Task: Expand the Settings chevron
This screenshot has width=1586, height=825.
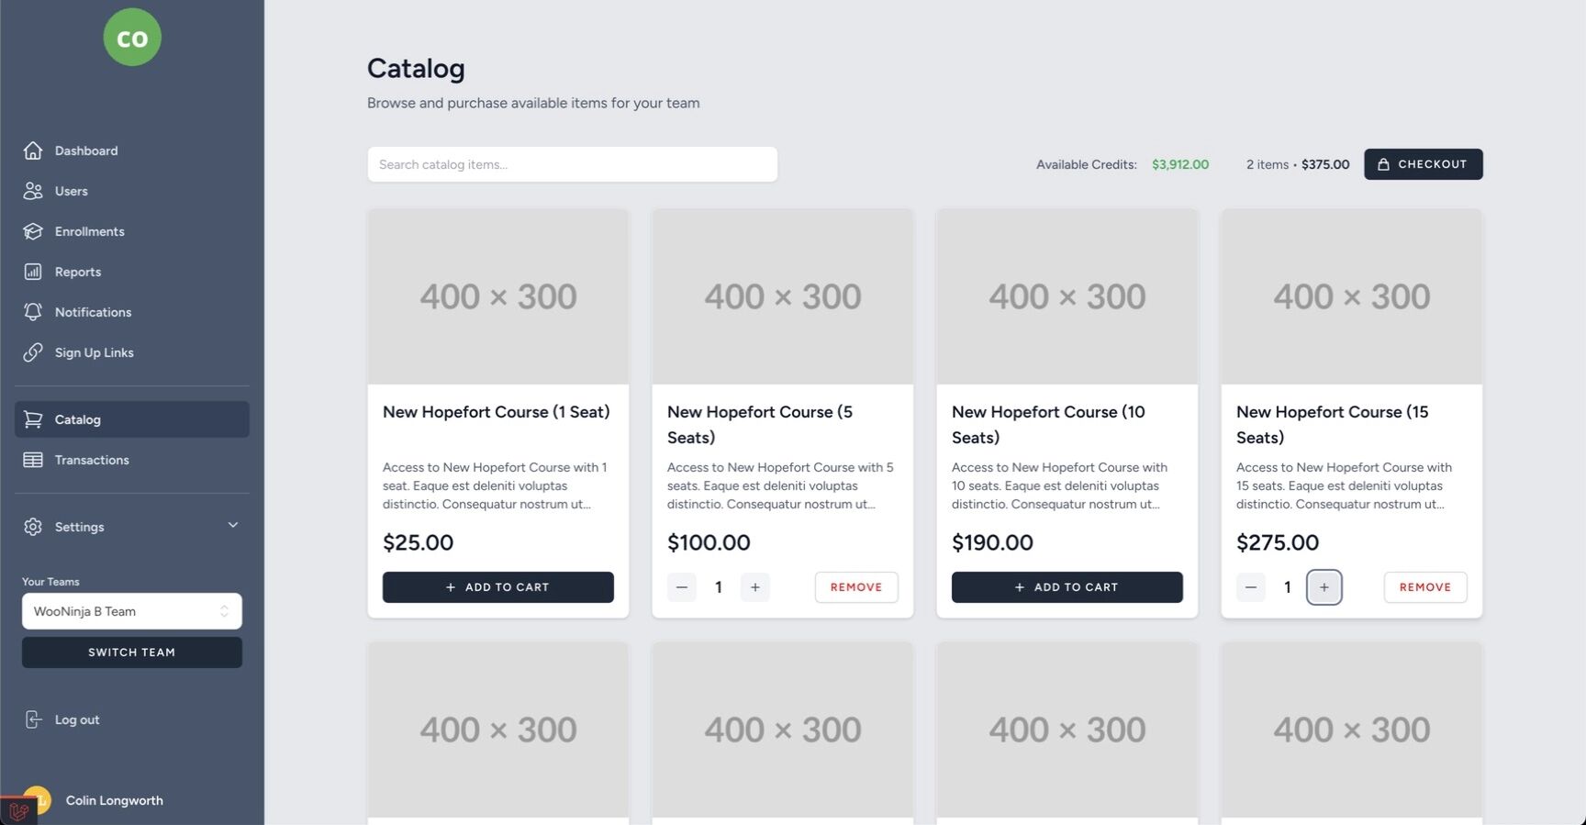Action: click(x=233, y=526)
